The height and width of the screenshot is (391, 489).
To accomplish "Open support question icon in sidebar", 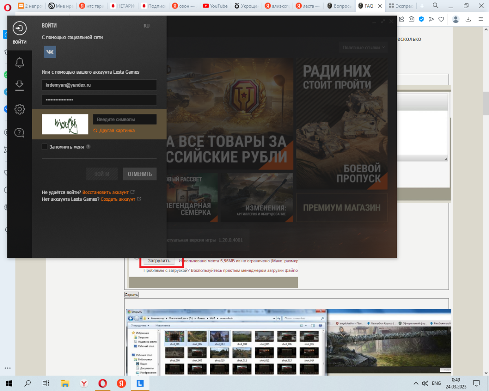I will pyautogui.click(x=20, y=132).
